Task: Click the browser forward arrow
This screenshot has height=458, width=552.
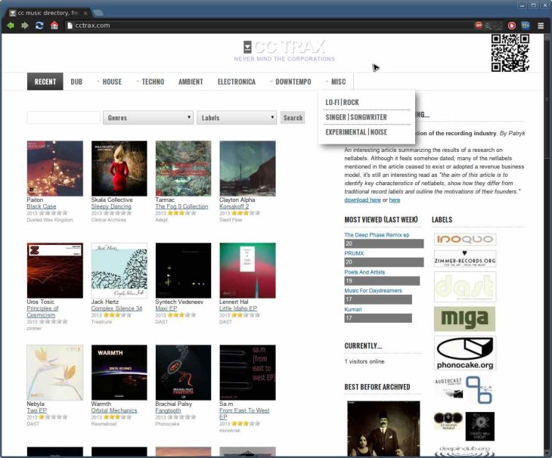Action: (25, 25)
